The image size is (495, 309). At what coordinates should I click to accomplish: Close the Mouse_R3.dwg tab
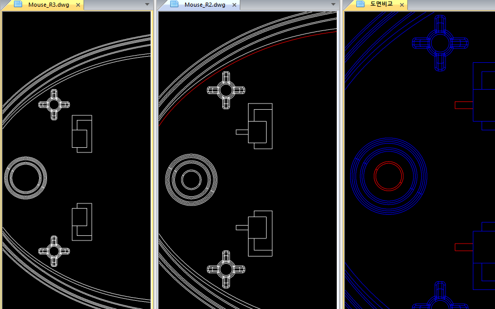(78, 5)
